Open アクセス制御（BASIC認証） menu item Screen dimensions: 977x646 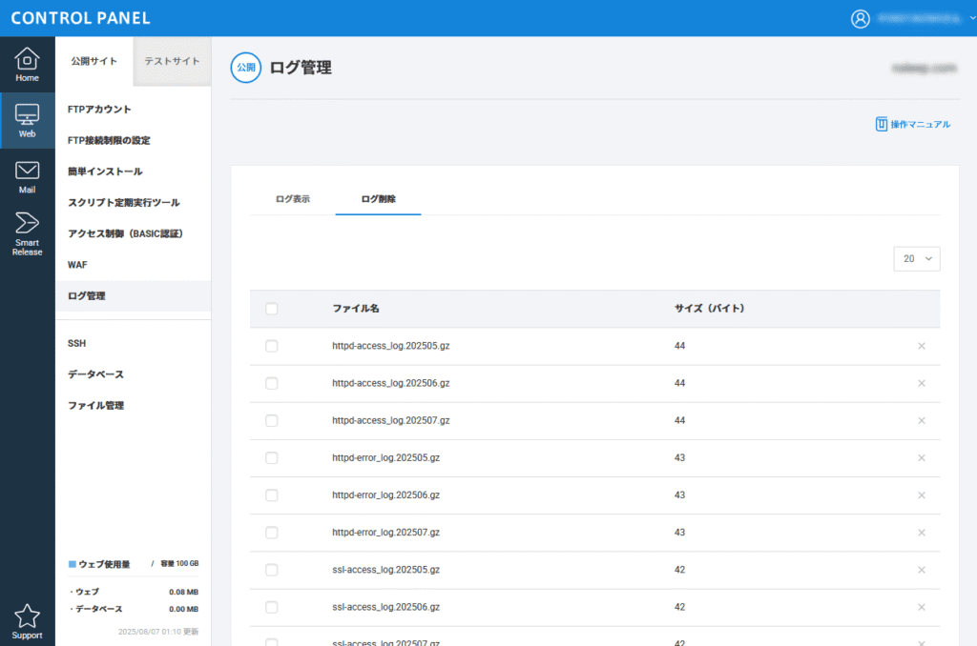pyautogui.click(x=125, y=234)
